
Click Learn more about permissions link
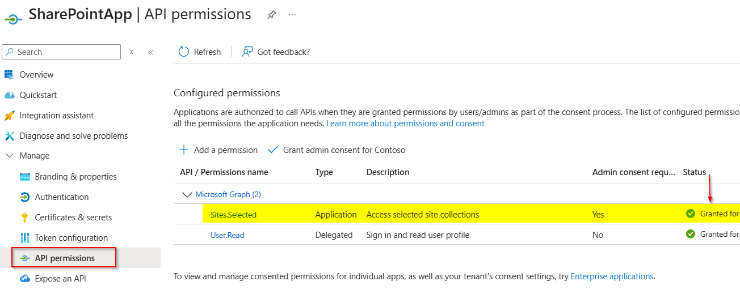tap(405, 123)
